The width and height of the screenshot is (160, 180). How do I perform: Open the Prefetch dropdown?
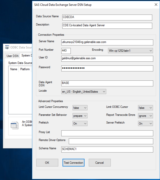point(80,123)
